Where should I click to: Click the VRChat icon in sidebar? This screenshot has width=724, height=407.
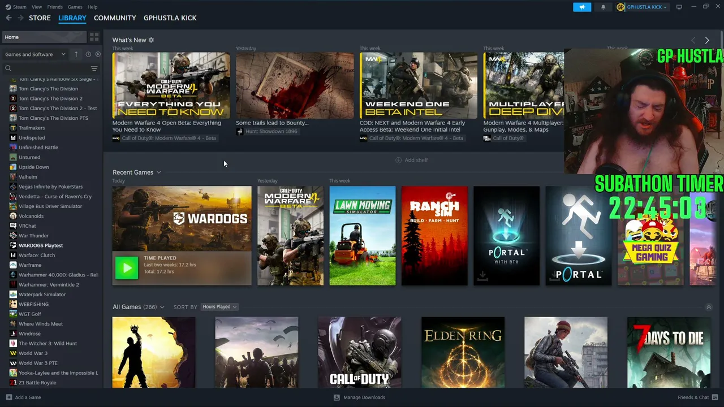tap(13, 226)
